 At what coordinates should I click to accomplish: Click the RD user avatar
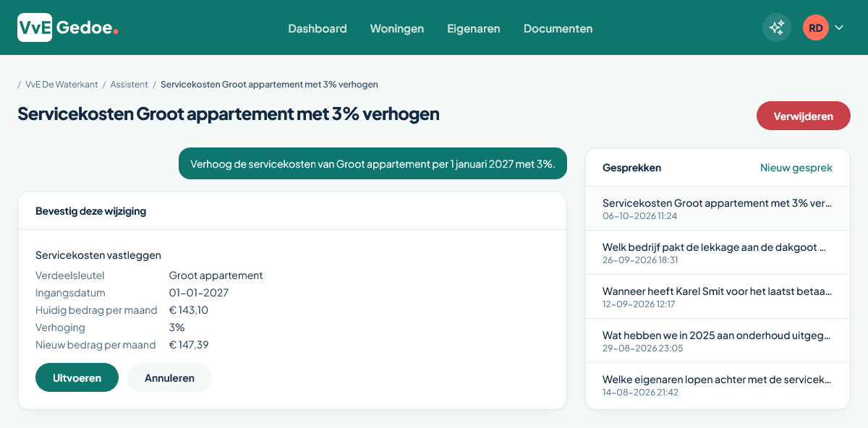[x=816, y=27]
